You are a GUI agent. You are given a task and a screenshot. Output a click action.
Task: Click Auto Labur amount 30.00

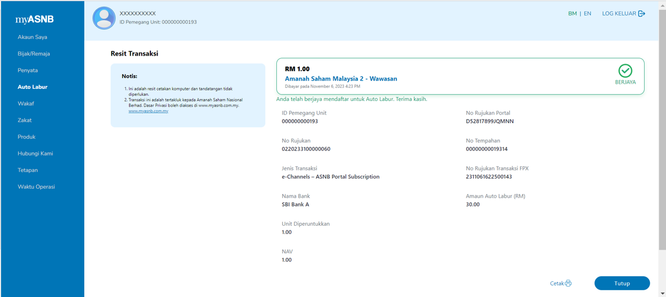click(x=473, y=204)
